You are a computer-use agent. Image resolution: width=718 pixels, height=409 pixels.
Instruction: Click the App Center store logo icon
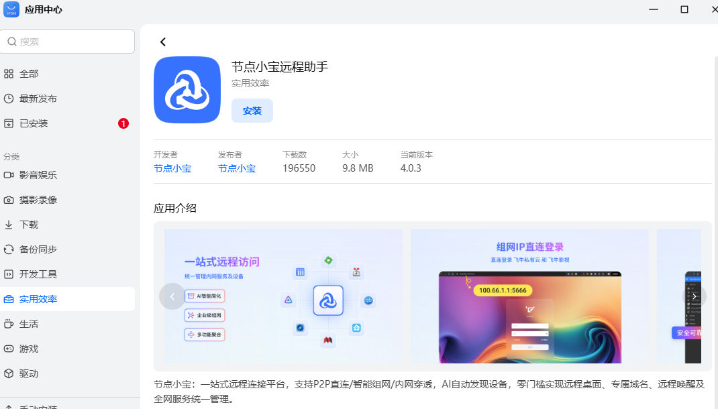[11, 9]
